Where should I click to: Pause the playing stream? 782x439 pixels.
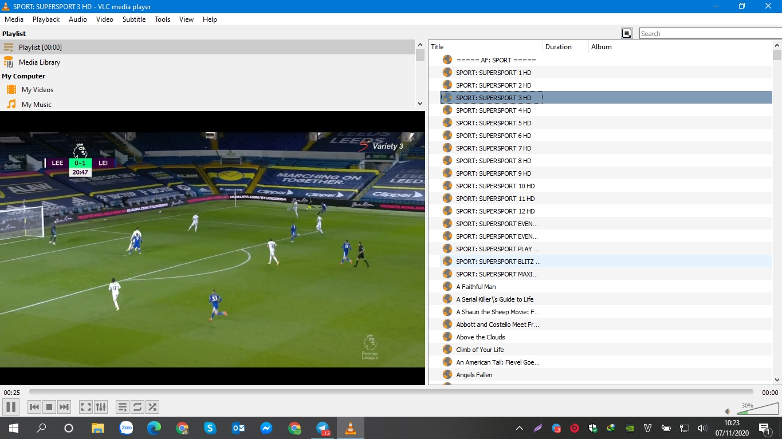click(x=11, y=407)
